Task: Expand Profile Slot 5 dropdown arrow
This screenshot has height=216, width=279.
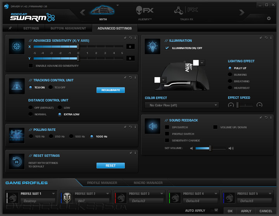Action: (270, 194)
